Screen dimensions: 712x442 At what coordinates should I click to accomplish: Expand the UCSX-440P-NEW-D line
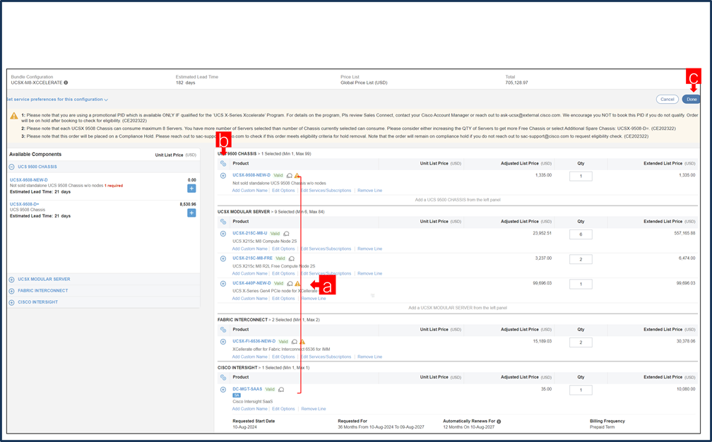223,284
